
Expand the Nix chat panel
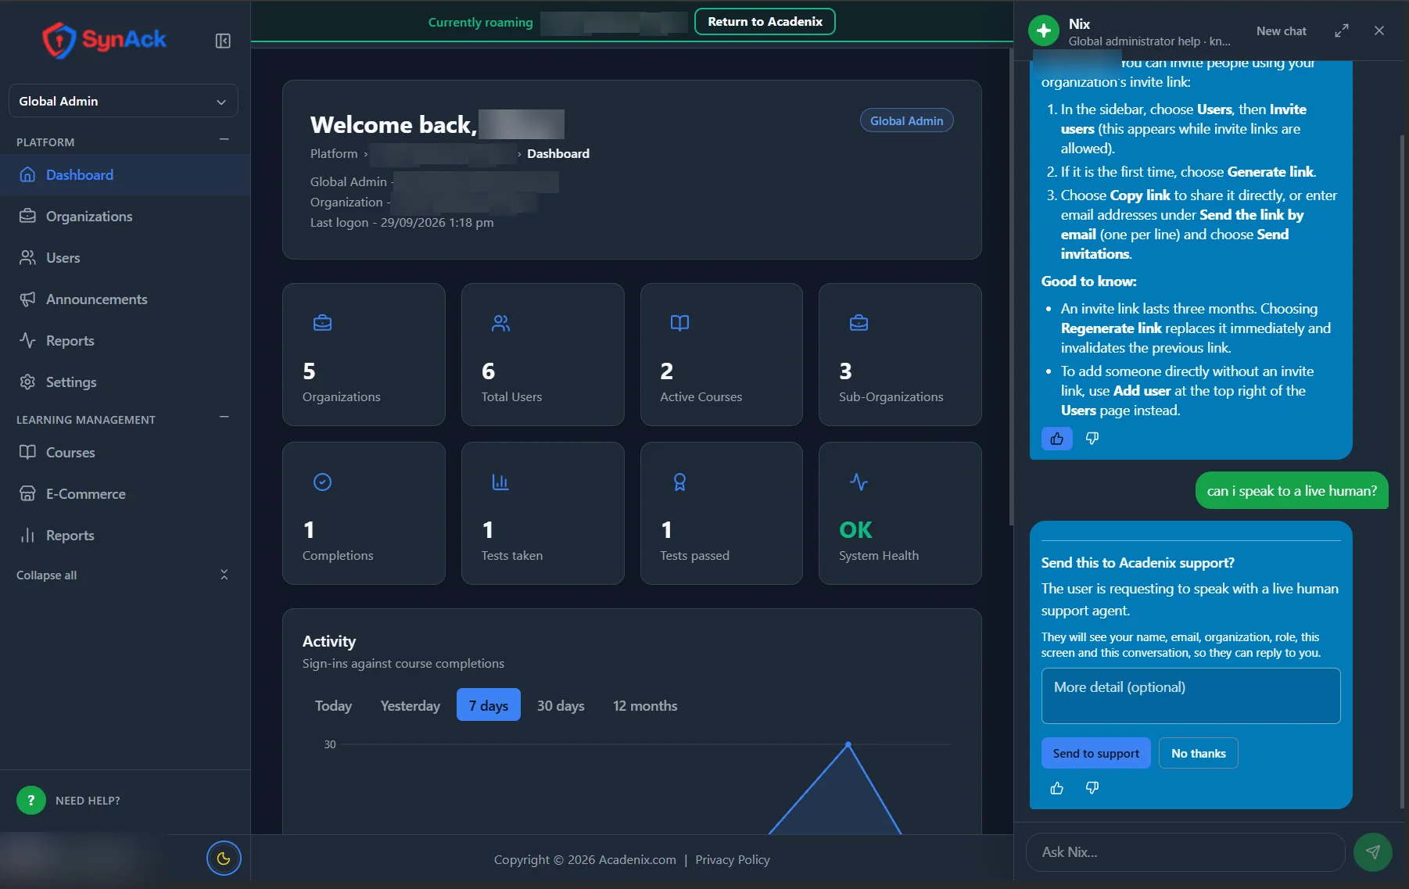pos(1341,30)
